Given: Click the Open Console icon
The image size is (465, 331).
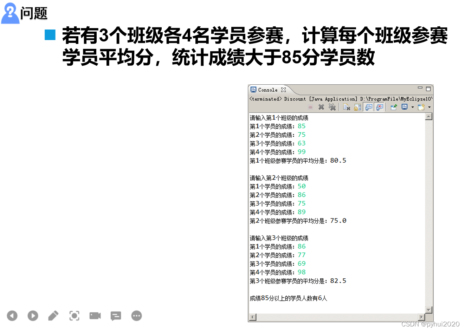Looking at the screenshot, I should coord(421,107).
